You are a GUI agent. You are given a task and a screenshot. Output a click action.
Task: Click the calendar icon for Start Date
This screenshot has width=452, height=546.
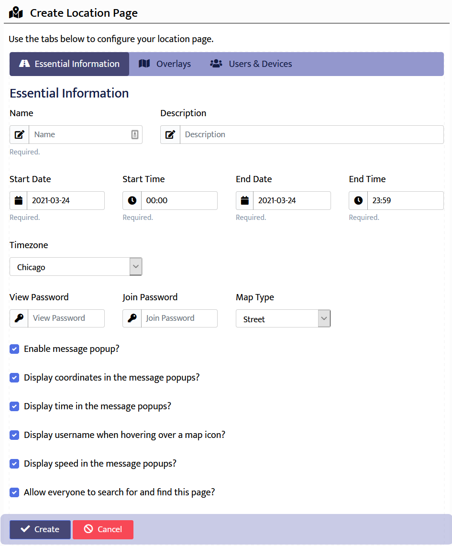18,201
